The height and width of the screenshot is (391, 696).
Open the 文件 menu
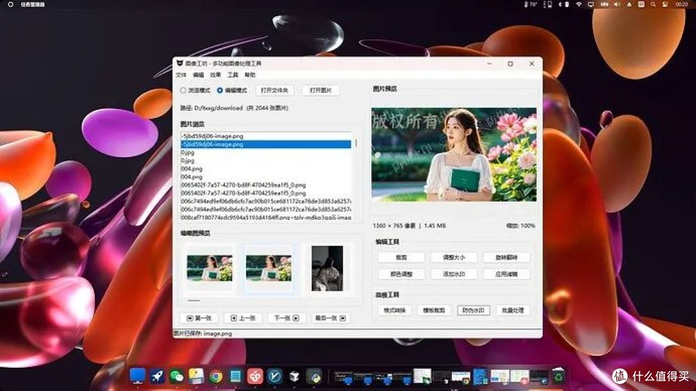coord(181,75)
